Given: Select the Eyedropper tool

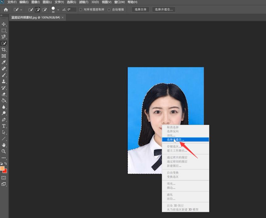Looking at the screenshot, I should (4, 62).
